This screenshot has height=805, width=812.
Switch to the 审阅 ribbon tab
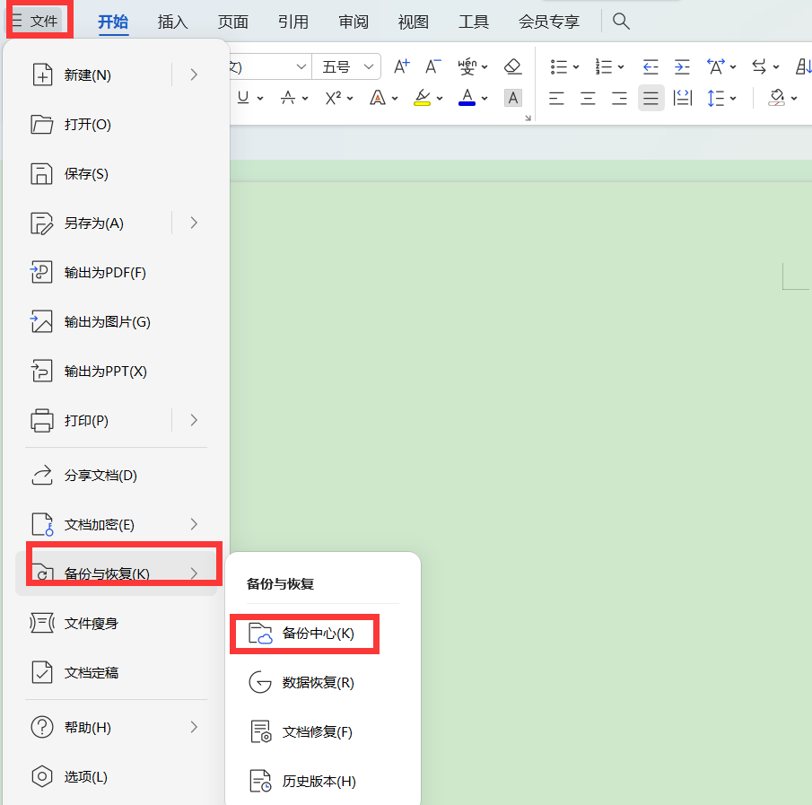point(354,22)
